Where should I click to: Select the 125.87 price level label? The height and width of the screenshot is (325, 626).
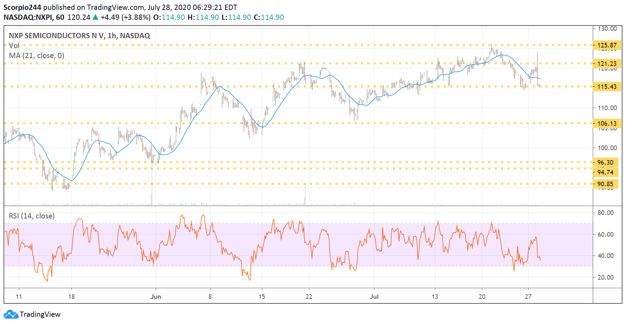pos(607,45)
